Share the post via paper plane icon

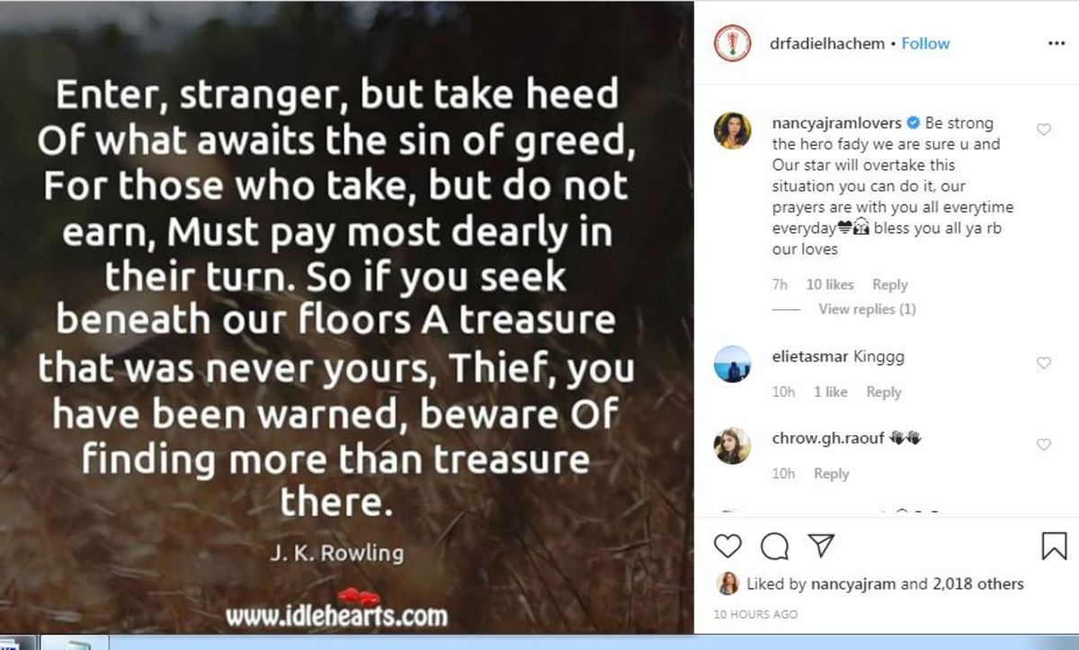(820, 545)
